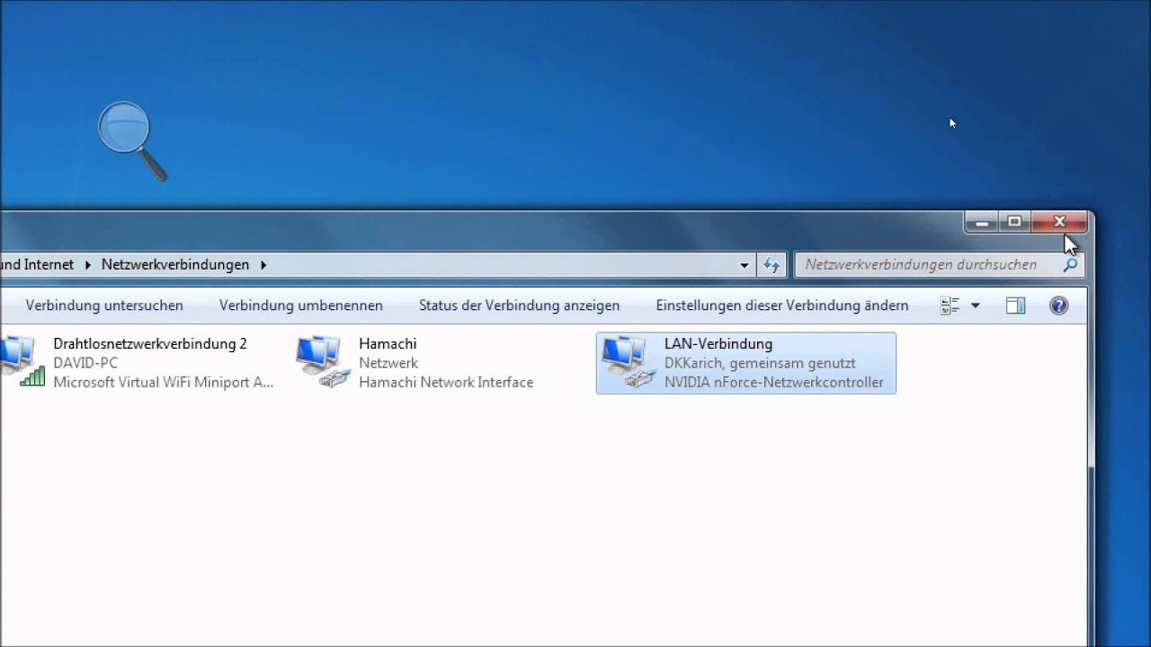Expand the arrow after Netzwerkverbindungen breadcrumb
This screenshot has width=1151, height=647.
pos(263,265)
